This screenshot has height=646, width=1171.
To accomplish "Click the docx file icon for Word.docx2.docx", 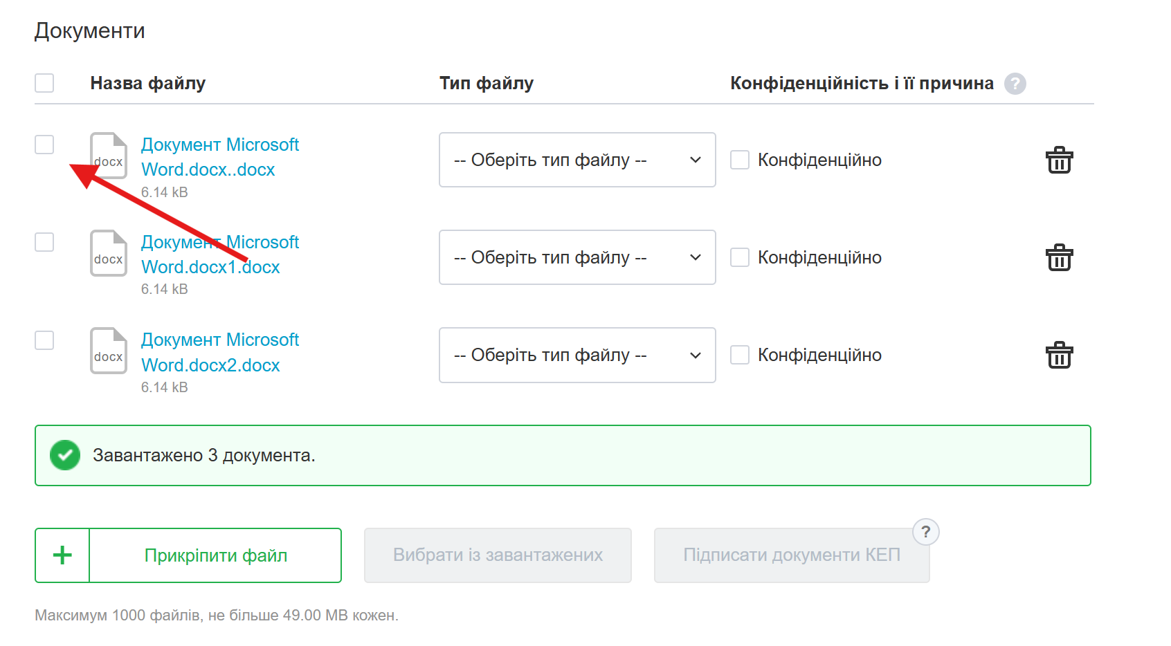I will [x=109, y=351].
